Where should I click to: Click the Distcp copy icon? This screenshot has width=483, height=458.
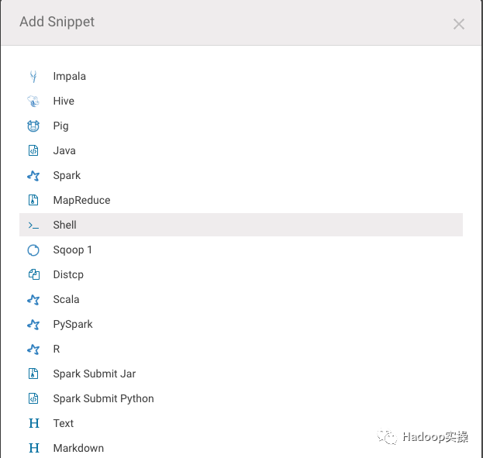pyautogui.click(x=33, y=274)
